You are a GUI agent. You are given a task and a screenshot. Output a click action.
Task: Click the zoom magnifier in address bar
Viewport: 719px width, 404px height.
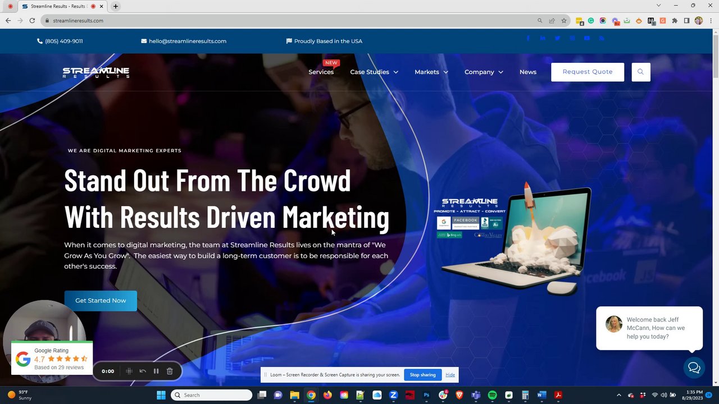540,21
